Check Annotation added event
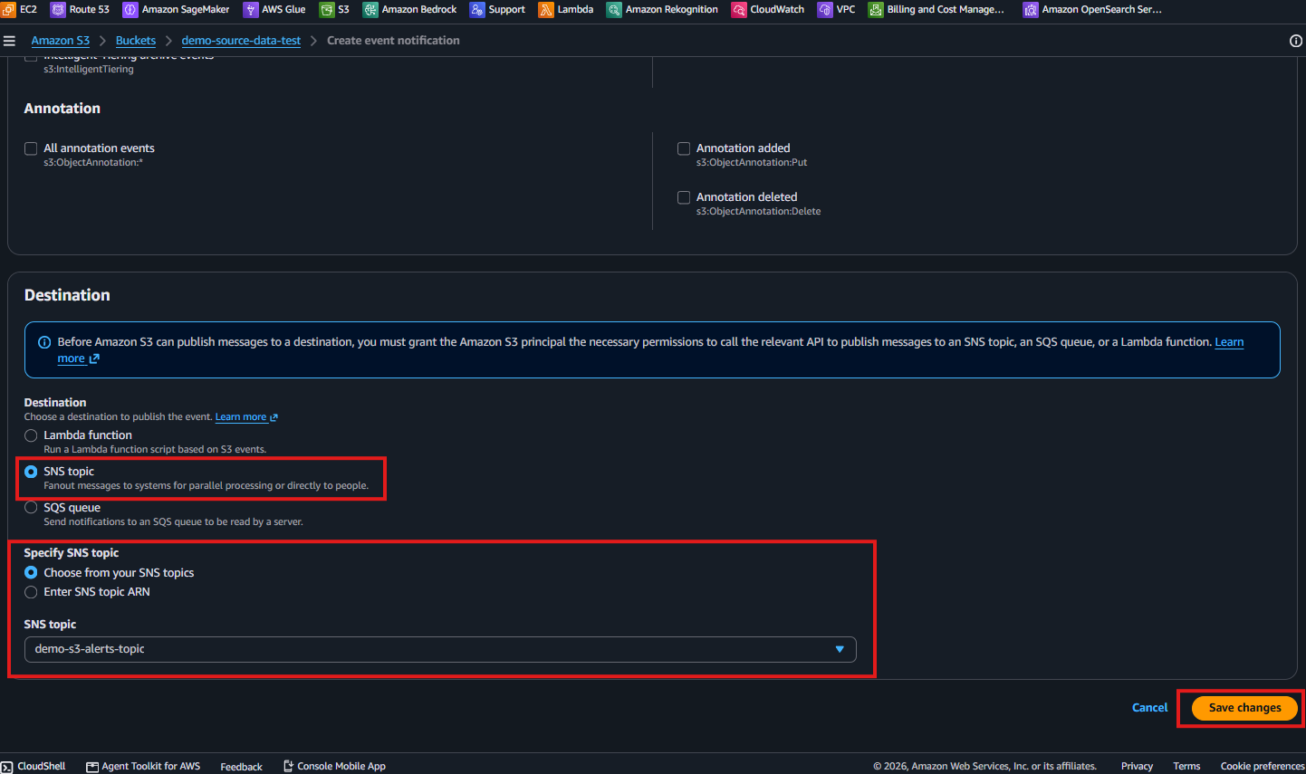 tap(684, 148)
